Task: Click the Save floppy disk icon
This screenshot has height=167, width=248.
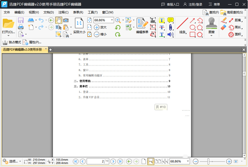Action: (21, 20)
